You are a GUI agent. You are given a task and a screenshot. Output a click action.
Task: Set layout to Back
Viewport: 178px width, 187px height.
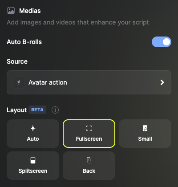tap(89, 166)
